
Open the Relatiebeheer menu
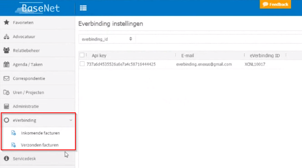point(38,51)
